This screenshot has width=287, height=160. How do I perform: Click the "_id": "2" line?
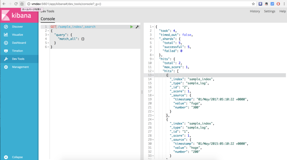179,87
